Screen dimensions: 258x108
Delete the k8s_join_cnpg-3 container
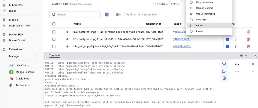tap(248, 47)
